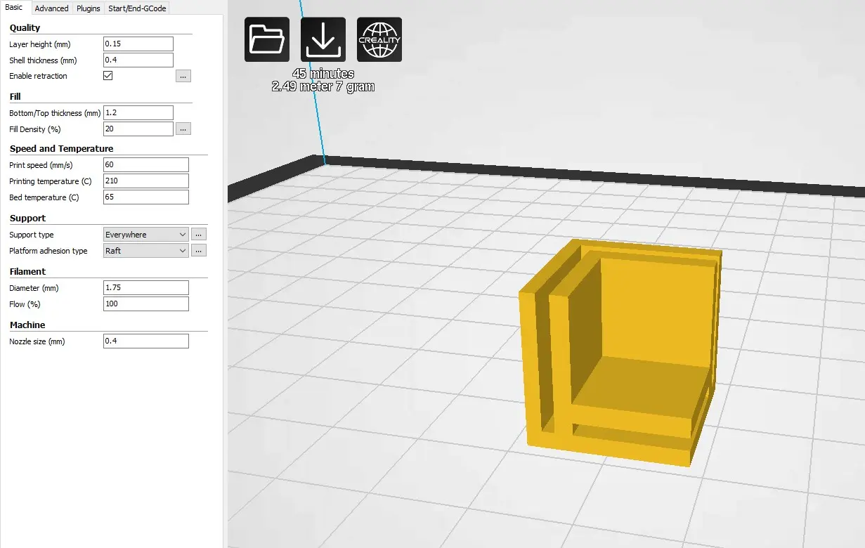Click the 'Printing temperature (C)' label

coord(51,181)
